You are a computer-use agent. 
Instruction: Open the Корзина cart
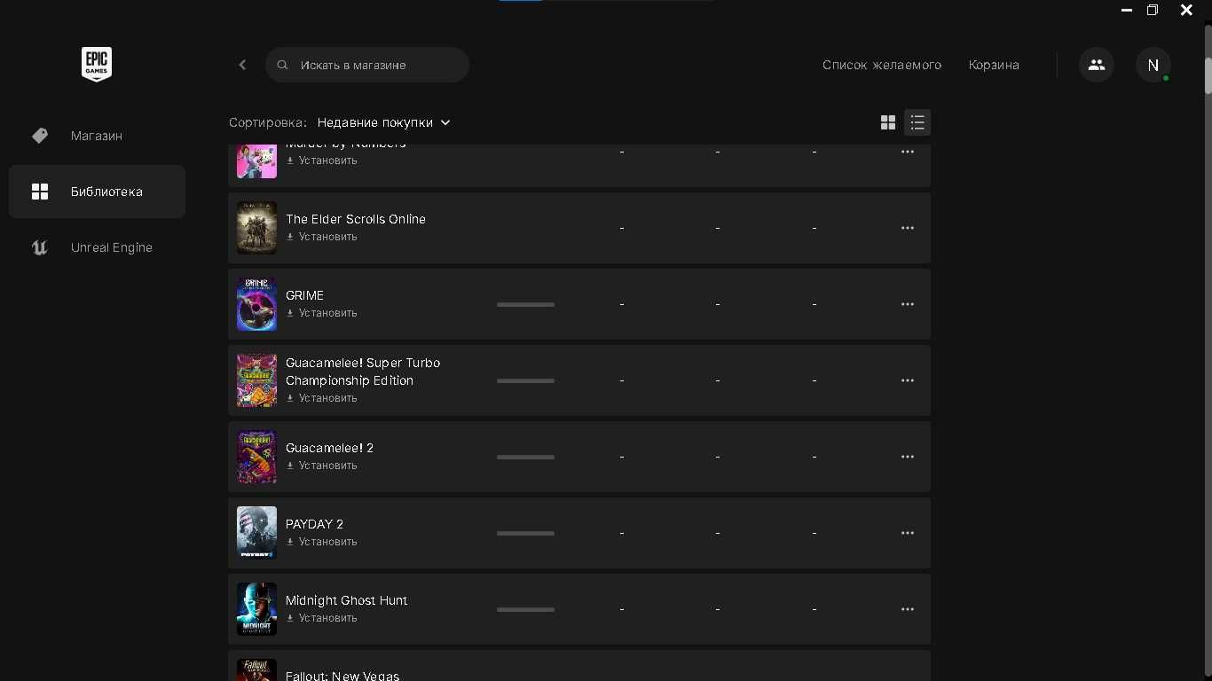point(994,65)
